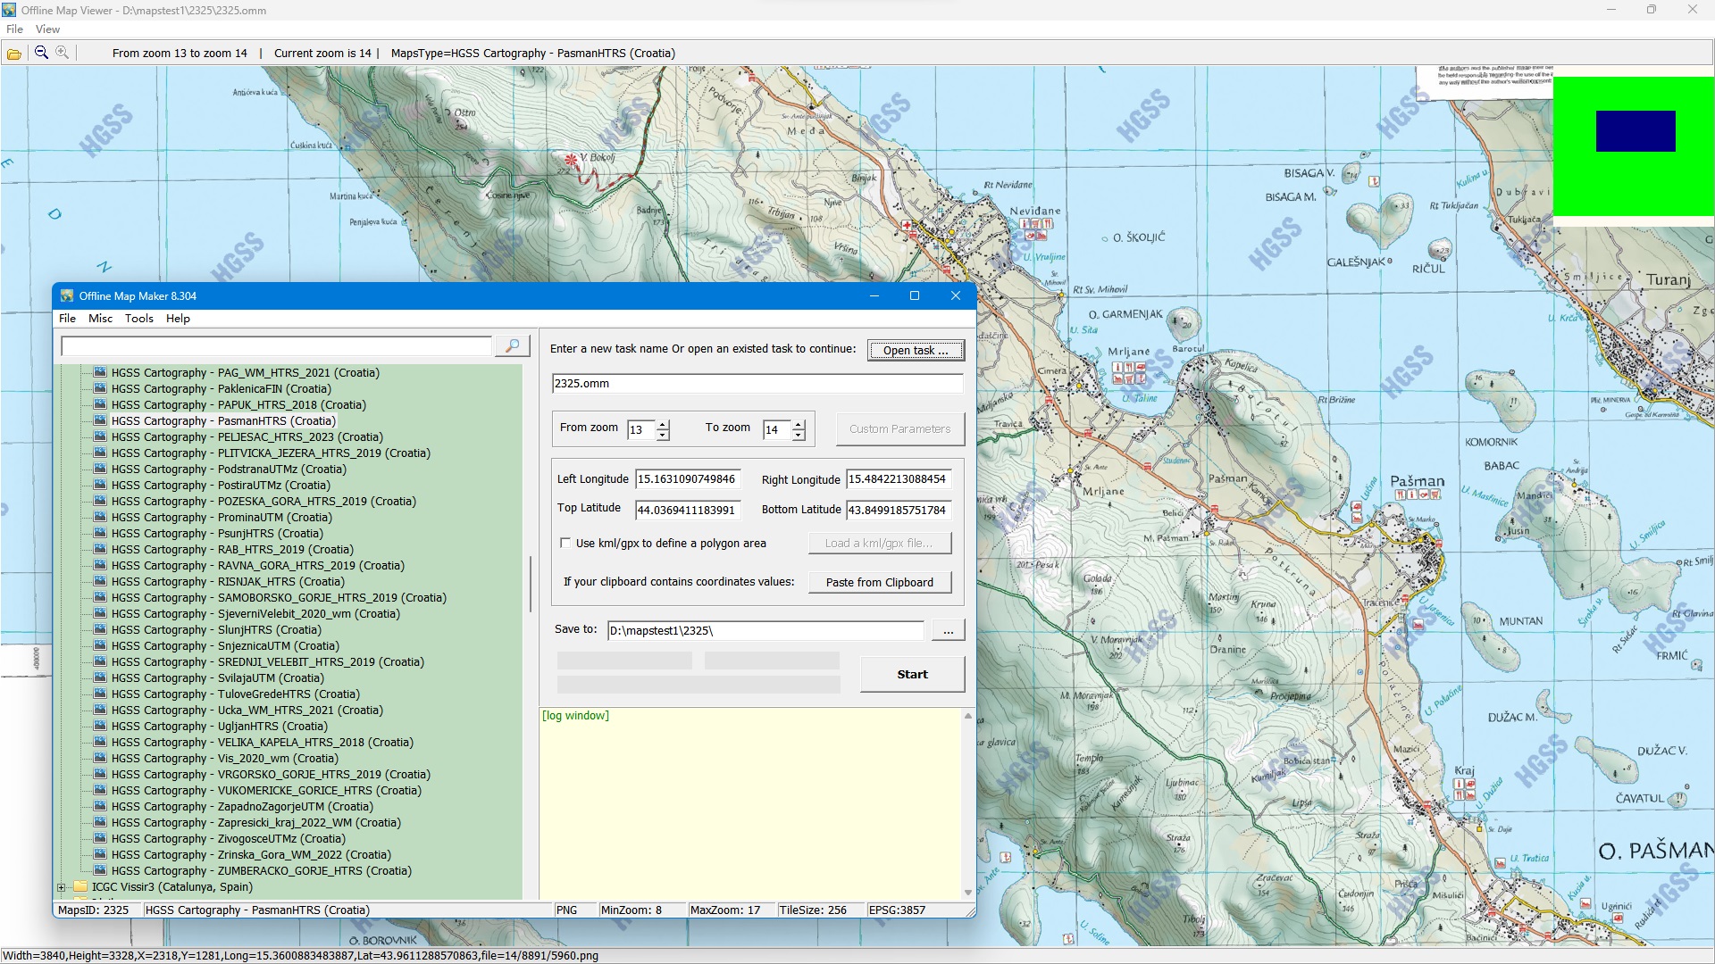Click the task name field 2325.omm
Image resolution: width=1715 pixels, height=964 pixels.
click(757, 384)
